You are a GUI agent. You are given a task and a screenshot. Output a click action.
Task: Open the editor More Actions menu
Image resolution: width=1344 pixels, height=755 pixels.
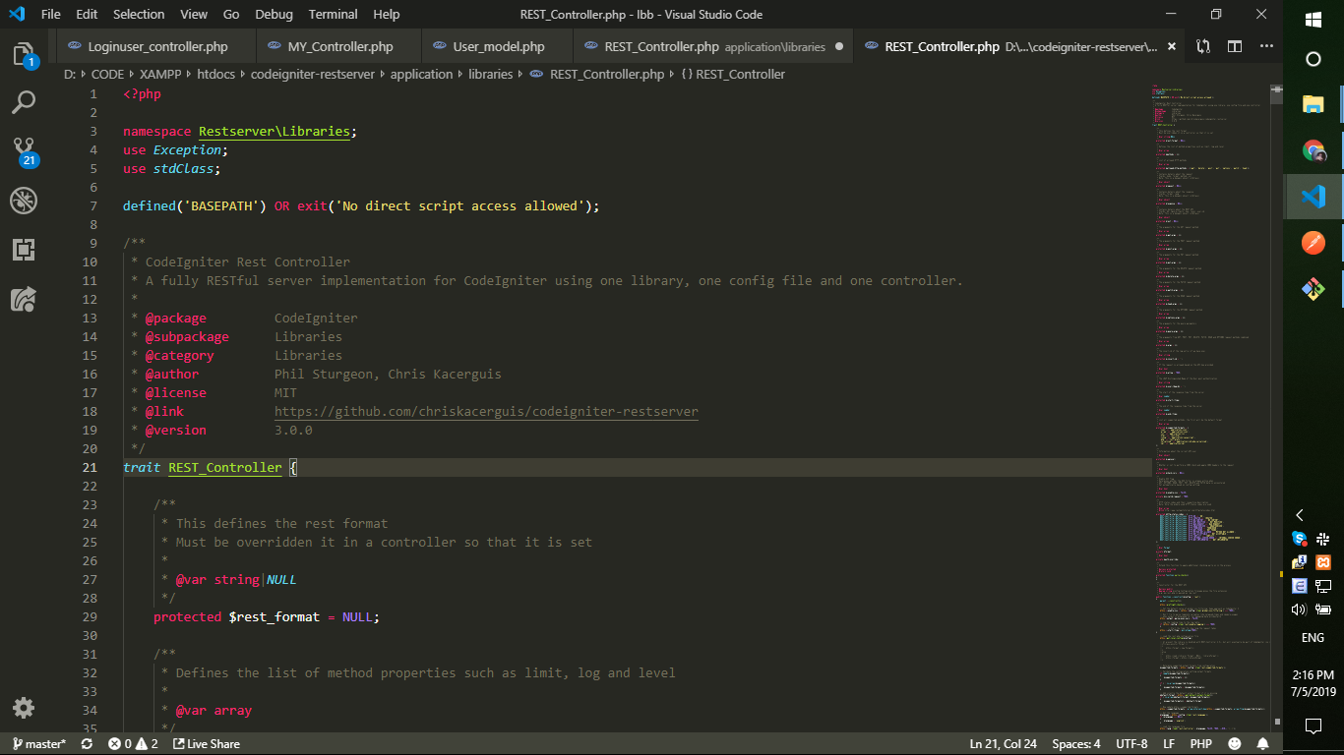(1266, 45)
